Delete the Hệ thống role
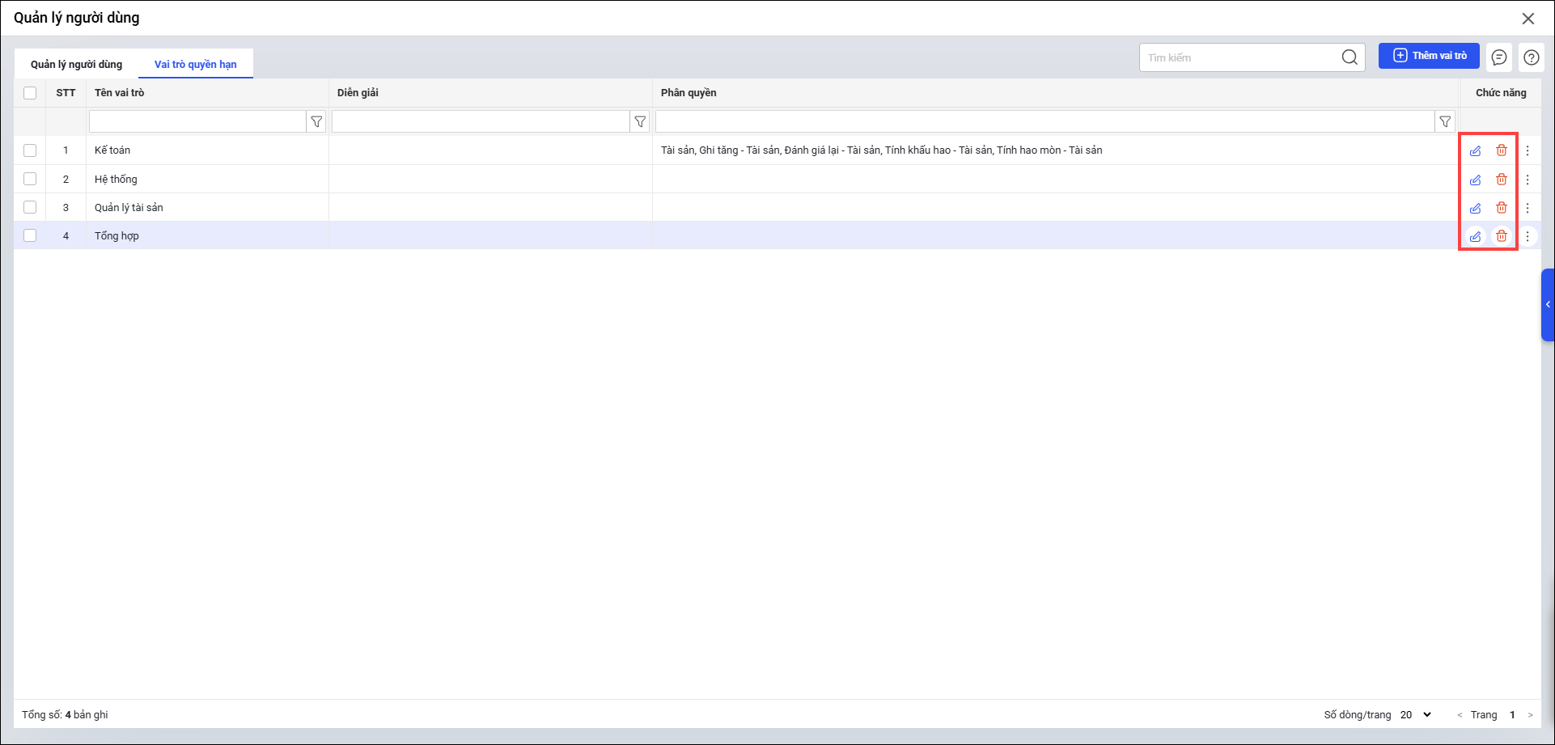Screen dimensions: 1555x745 1502,180
